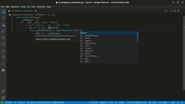Click the synchronize changes cloud icon
The image size is (185, 104).
[x=15, y=103]
